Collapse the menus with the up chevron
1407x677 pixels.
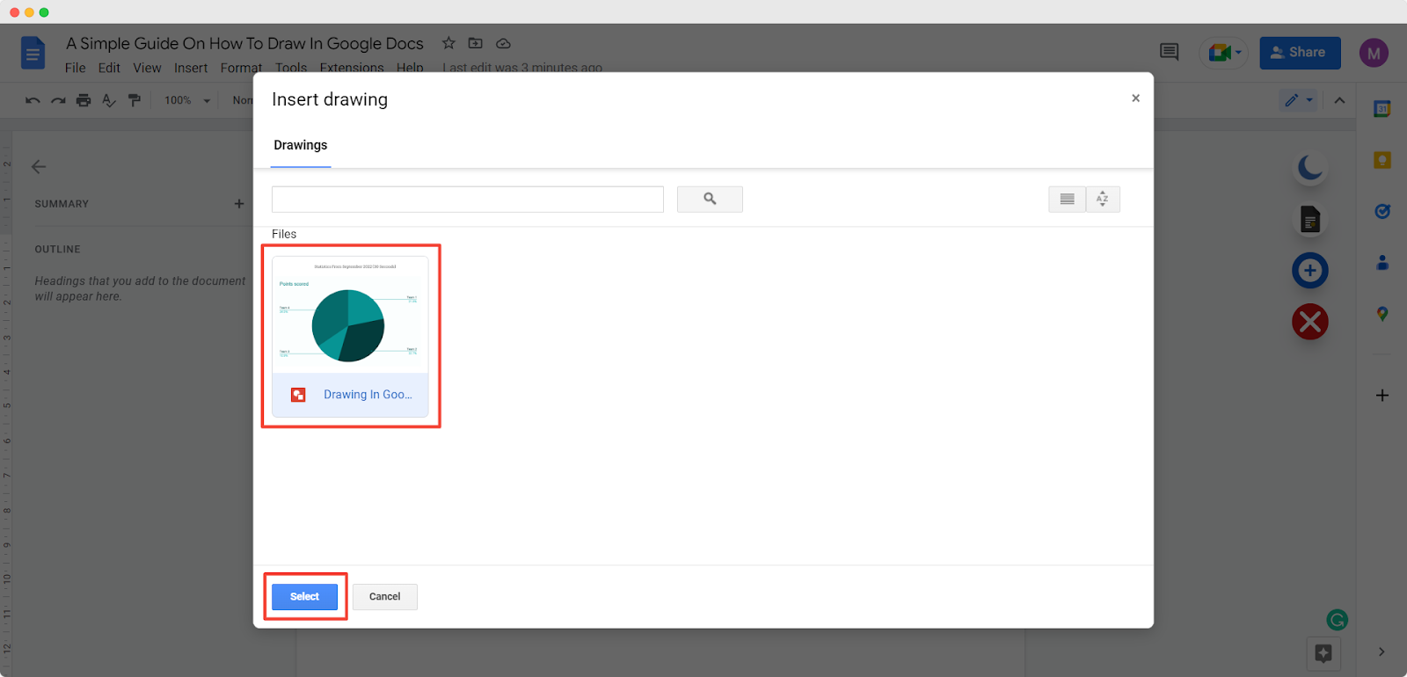(x=1339, y=100)
